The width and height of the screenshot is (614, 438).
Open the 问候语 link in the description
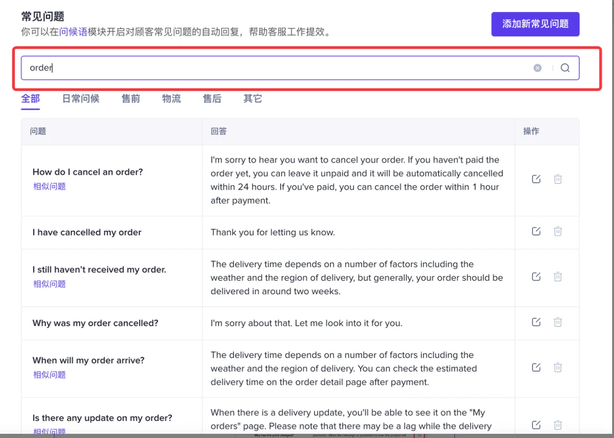(73, 32)
